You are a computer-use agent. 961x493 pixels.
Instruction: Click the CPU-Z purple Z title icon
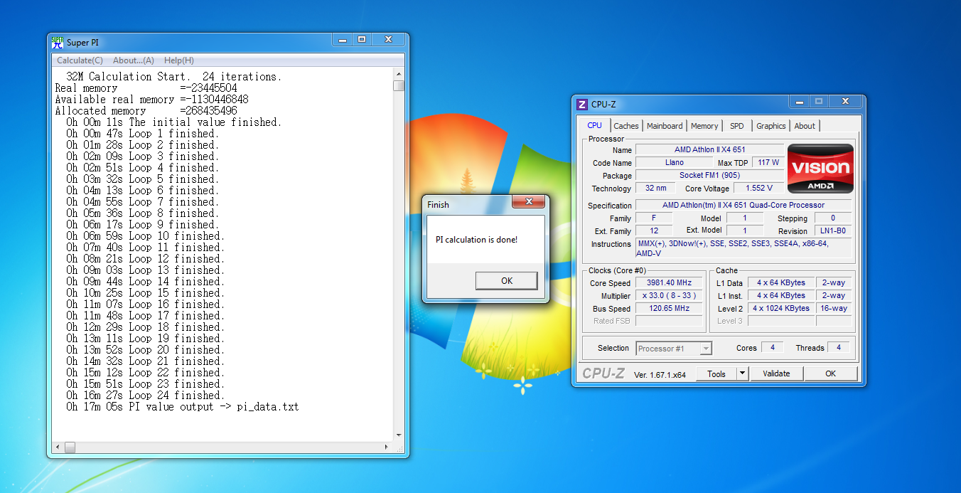click(x=582, y=105)
